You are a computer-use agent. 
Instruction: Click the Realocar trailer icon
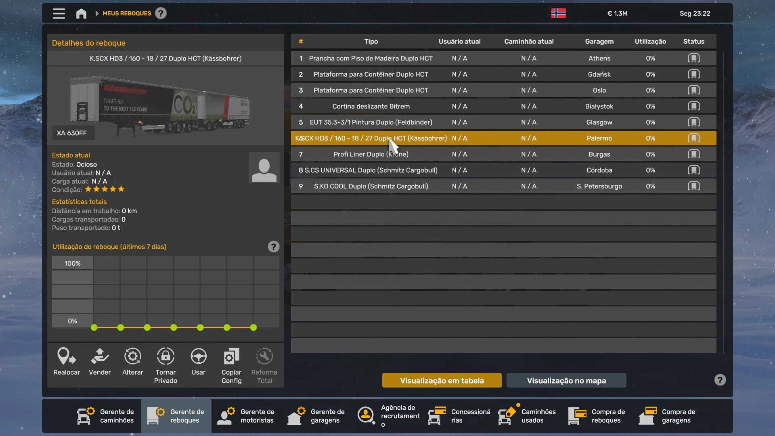(67, 357)
